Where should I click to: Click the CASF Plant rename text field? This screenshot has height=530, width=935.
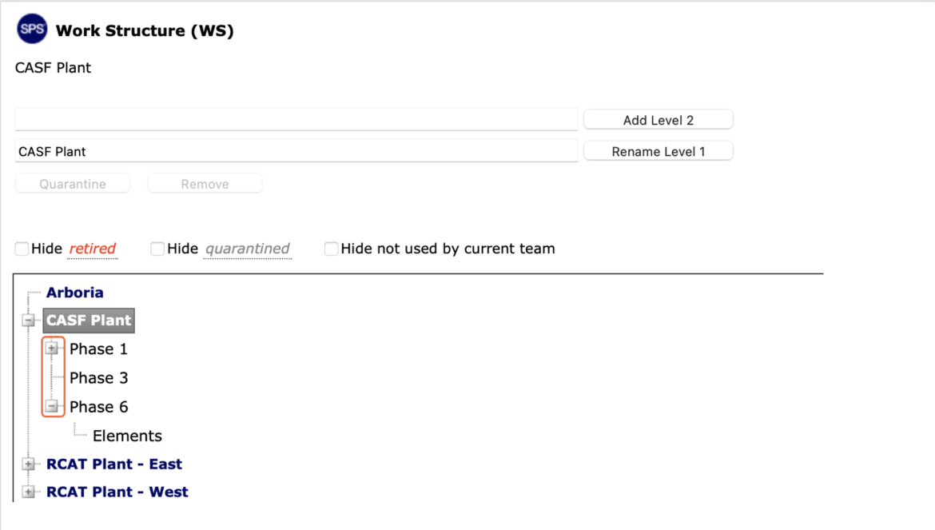point(296,151)
